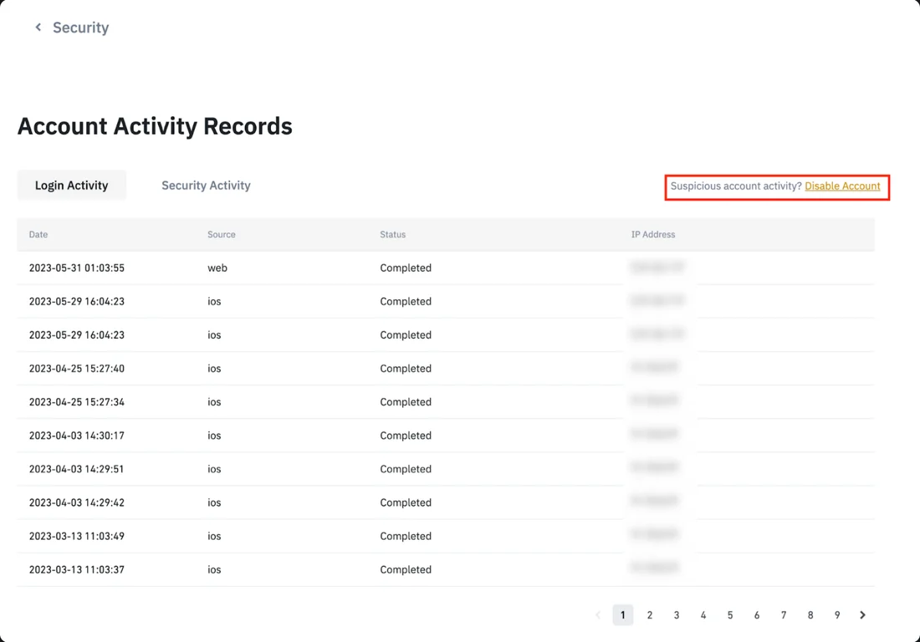Go to page 9 in pagination

tap(837, 615)
